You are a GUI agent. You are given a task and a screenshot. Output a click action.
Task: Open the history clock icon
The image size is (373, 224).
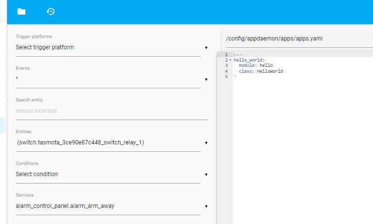50,11
